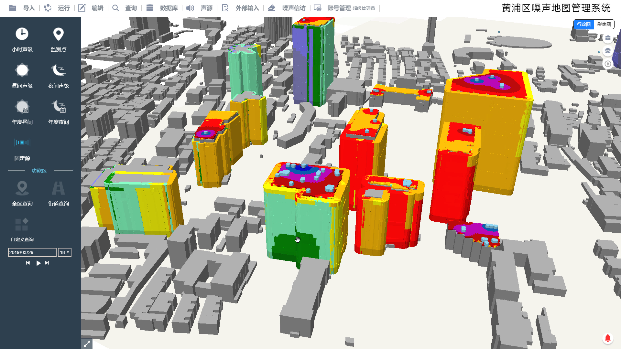Screen dimensions: 621x349
Task: Click the folder import icon
Action: pyautogui.click(x=13, y=8)
